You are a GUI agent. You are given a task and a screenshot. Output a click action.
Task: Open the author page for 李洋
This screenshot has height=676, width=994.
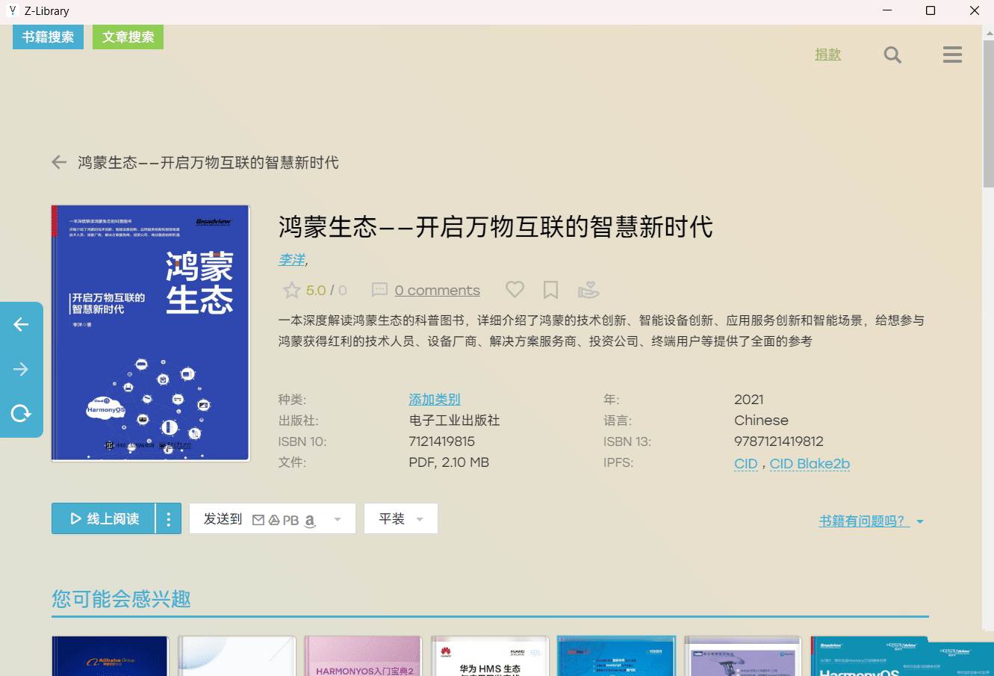click(292, 260)
